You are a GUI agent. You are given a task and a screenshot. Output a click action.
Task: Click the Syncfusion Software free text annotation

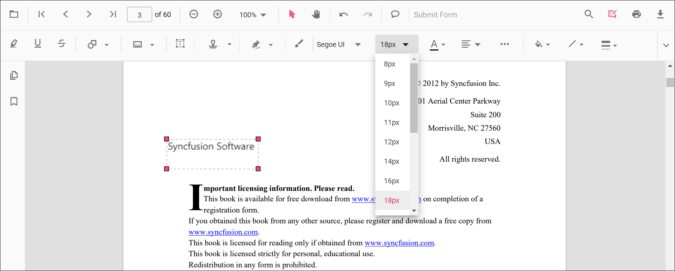[x=212, y=154]
